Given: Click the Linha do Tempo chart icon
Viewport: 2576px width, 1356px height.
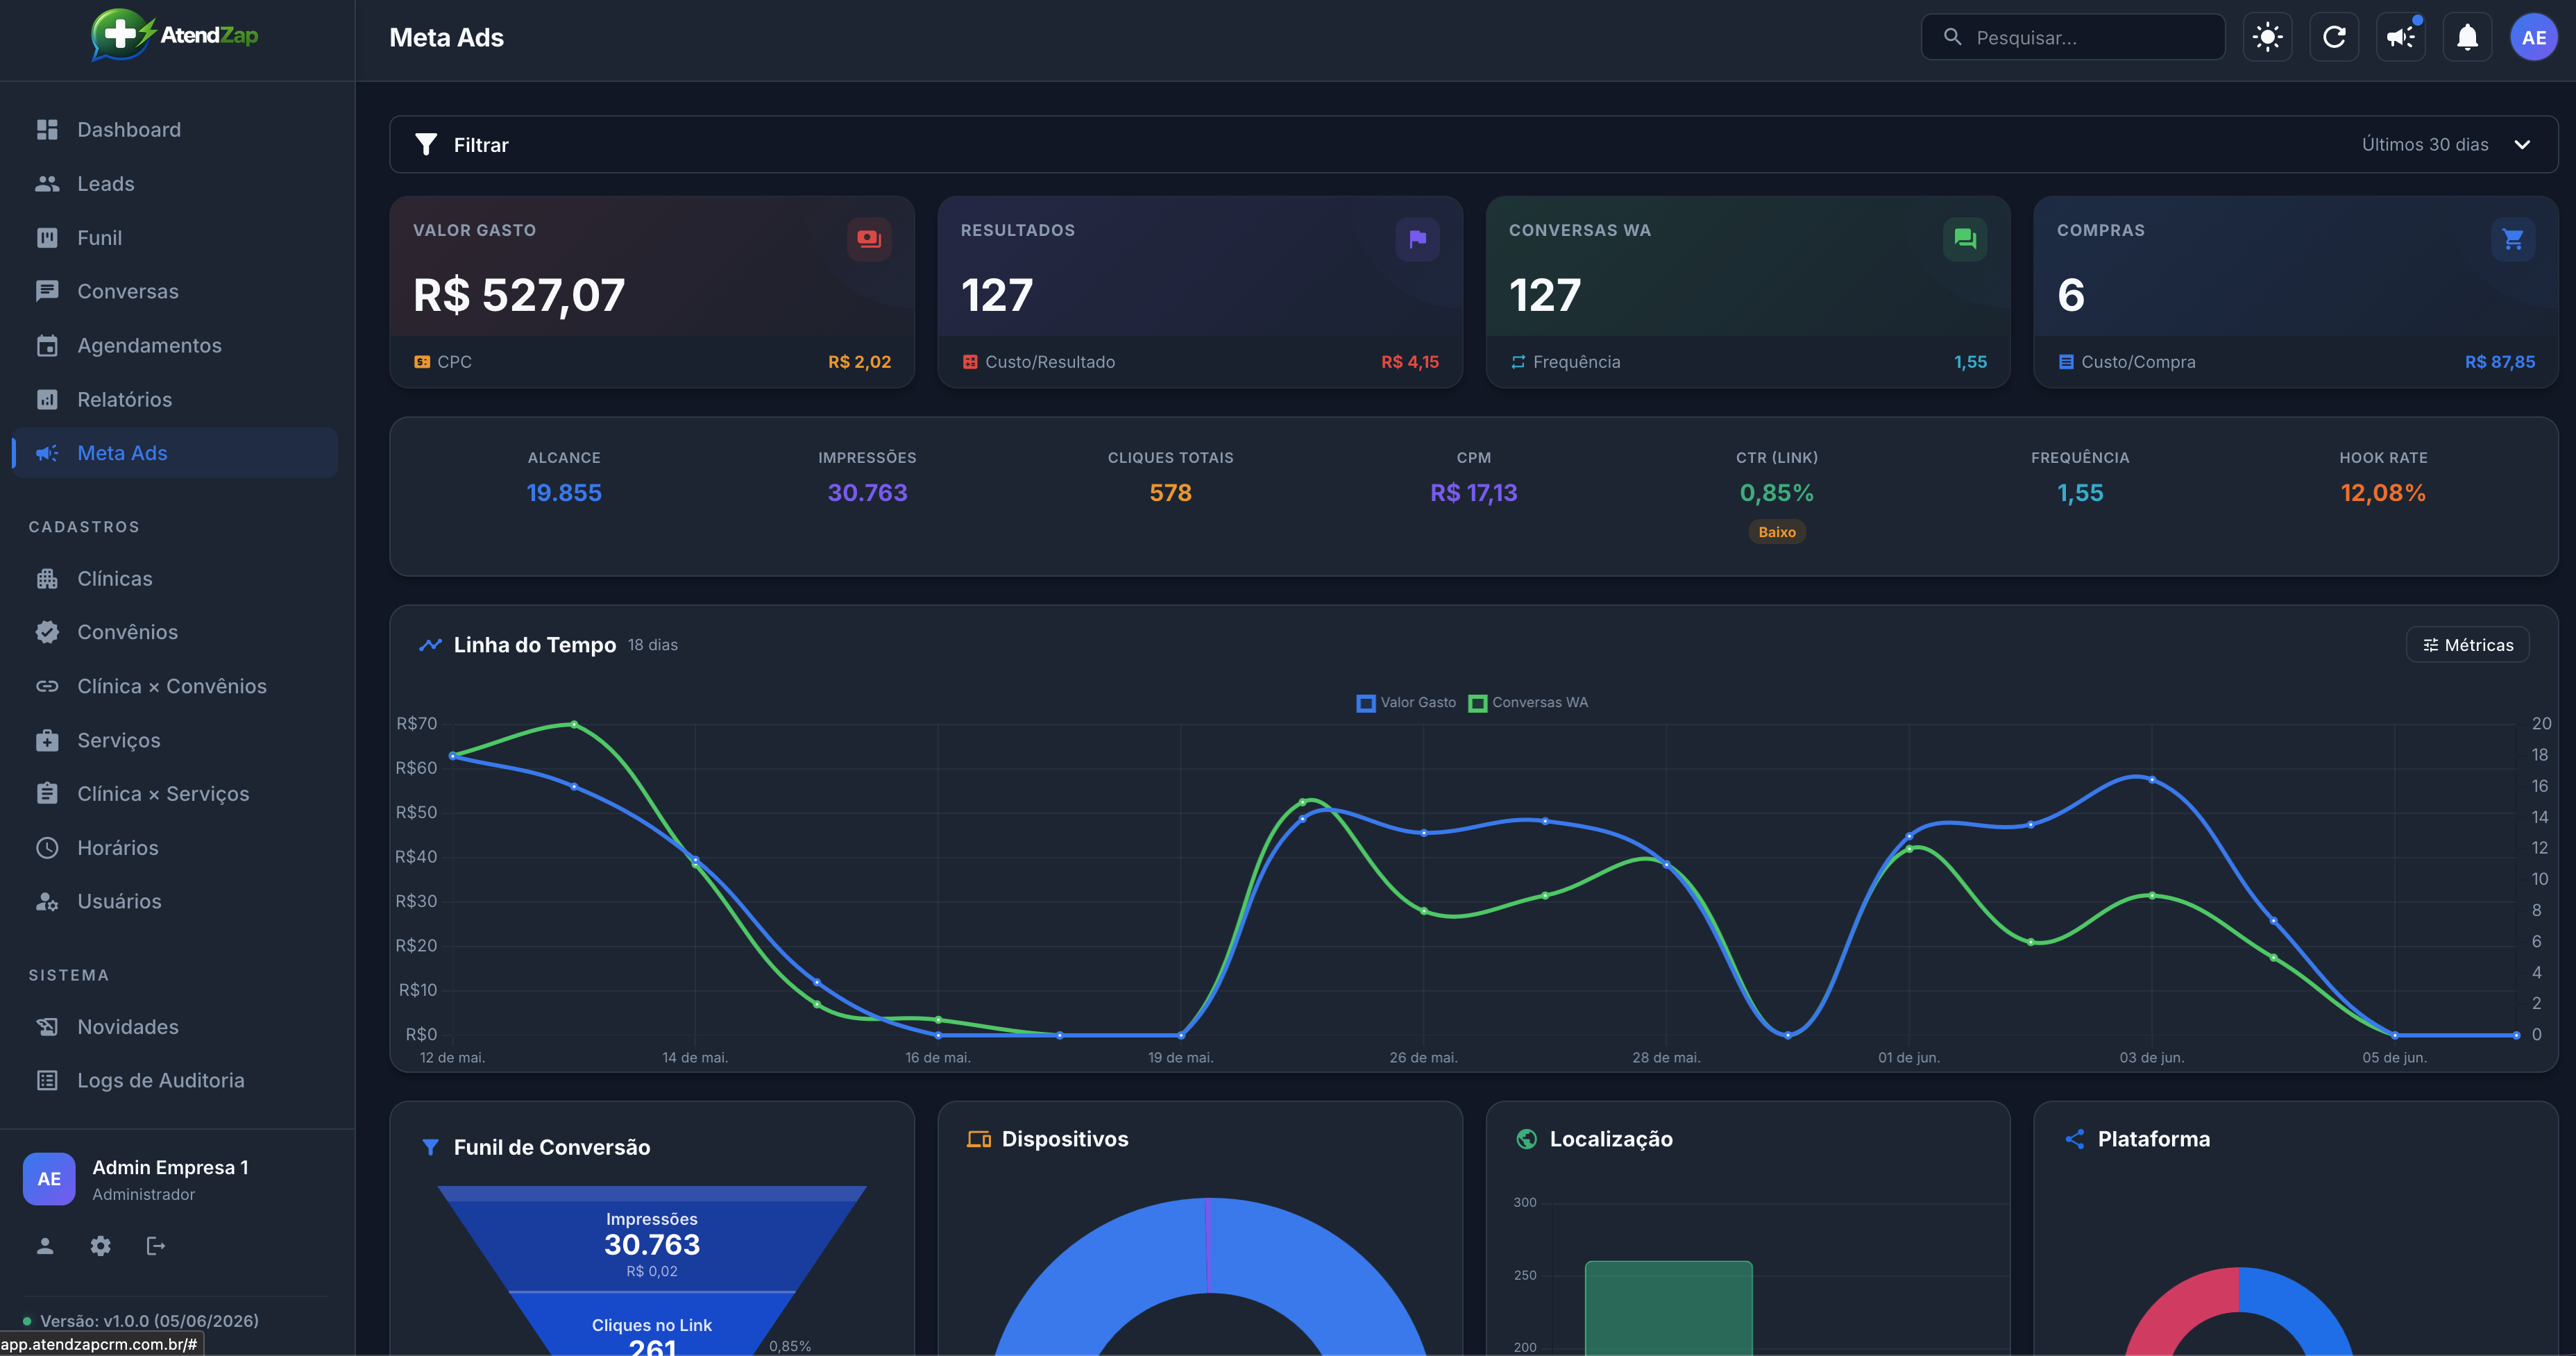Looking at the screenshot, I should coord(430,645).
